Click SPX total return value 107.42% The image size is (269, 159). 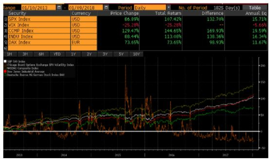click(x=173, y=19)
